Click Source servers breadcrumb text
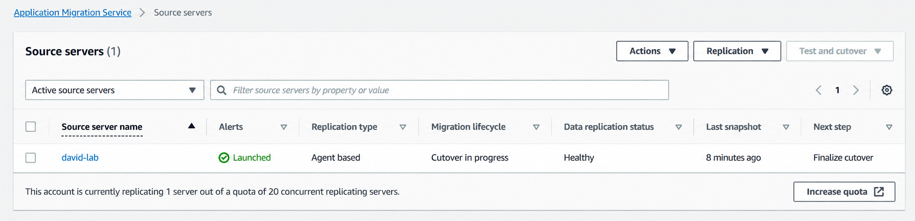This screenshot has width=915, height=221. click(x=183, y=13)
